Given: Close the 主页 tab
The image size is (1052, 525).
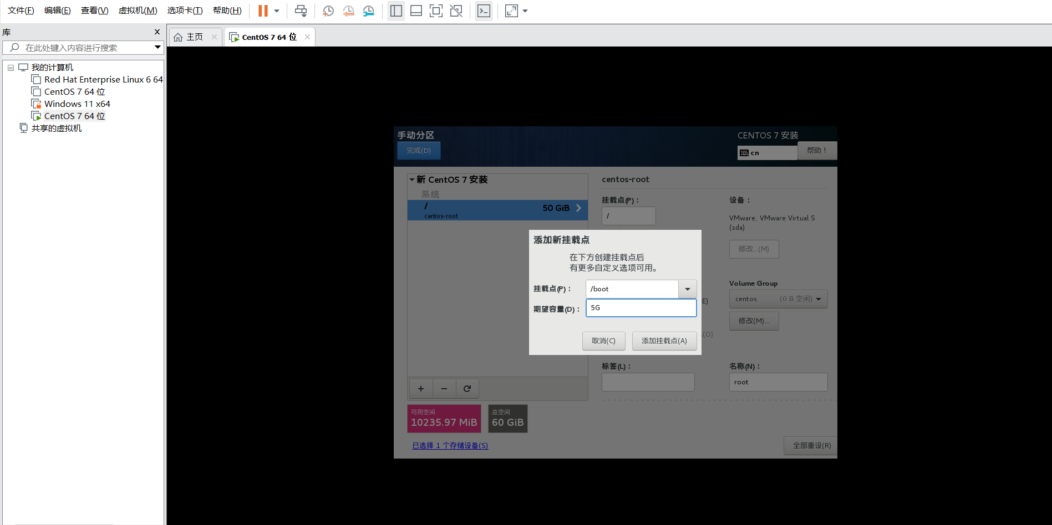Looking at the screenshot, I should point(214,37).
